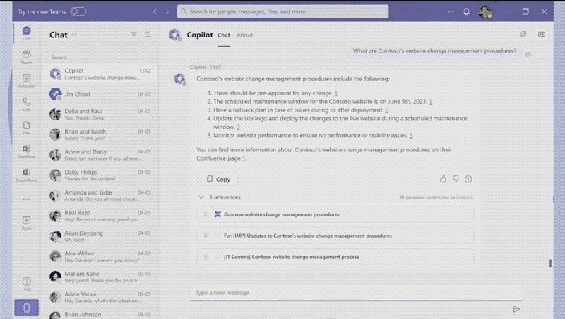Open Teams in the left rail
This screenshot has width=565, height=319.
[26, 57]
